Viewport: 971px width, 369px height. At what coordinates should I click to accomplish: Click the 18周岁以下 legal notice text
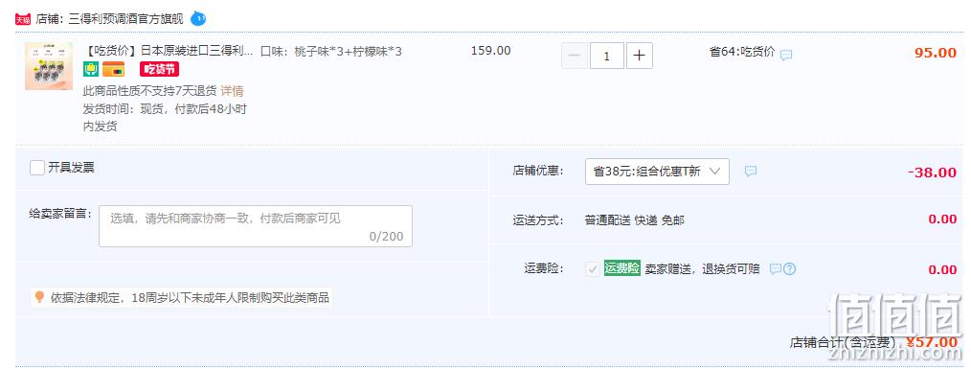pos(190,298)
